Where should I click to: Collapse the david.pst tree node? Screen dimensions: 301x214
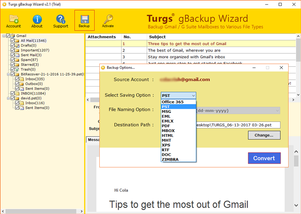tap(8, 98)
